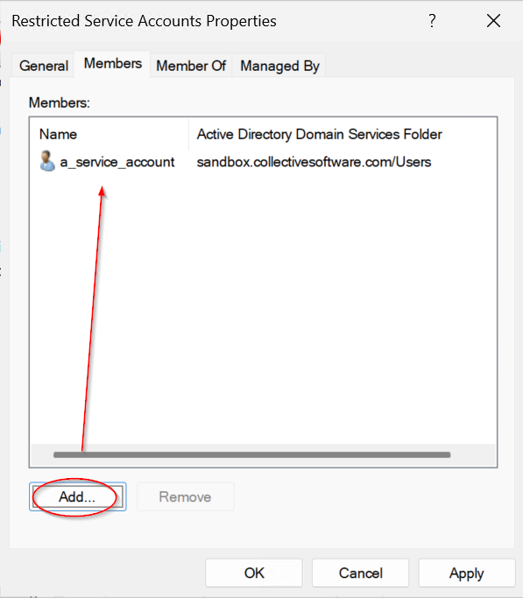Select the a_service_account member entry
523x598 pixels.
pos(117,162)
